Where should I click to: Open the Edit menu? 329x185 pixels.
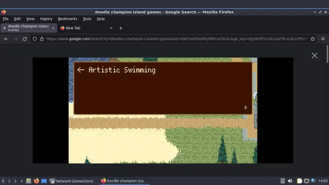(x=17, y=19)
